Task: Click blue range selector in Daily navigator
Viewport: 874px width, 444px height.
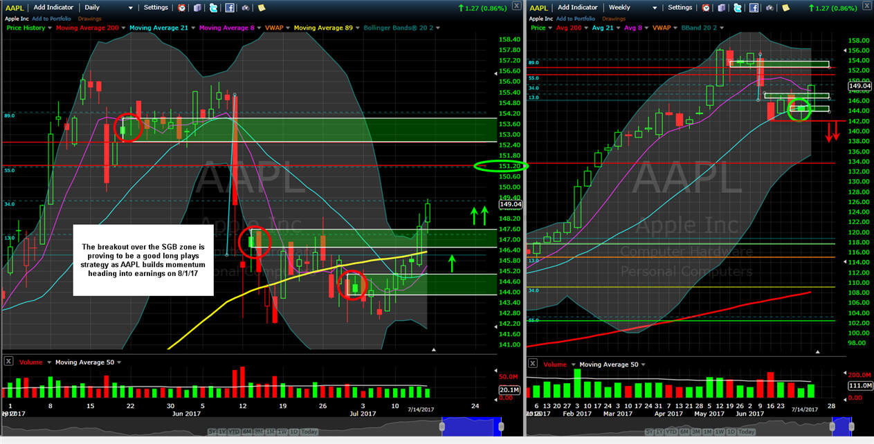Action: point(471,425)
